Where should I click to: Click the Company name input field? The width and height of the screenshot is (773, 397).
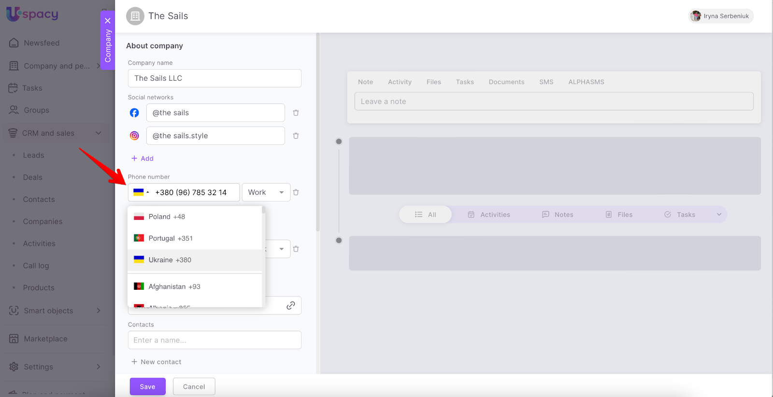215,78
